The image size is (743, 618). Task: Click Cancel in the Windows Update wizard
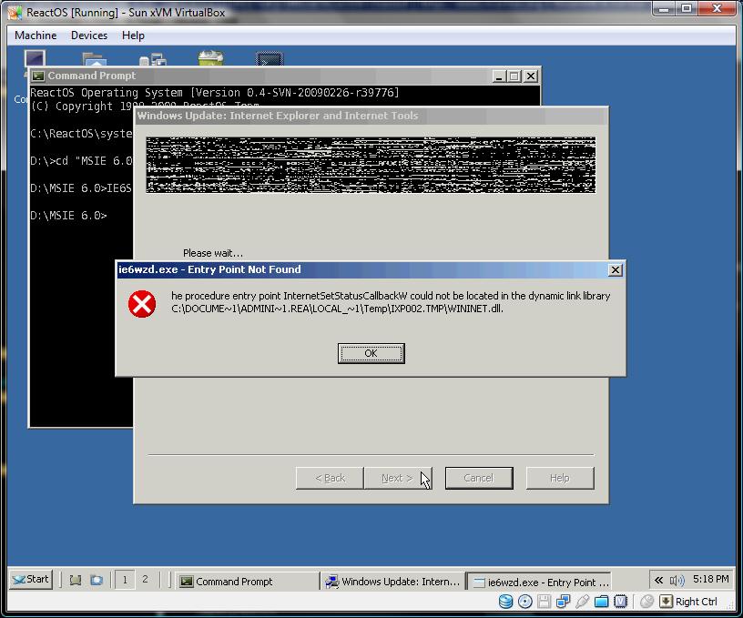pyautogui.click(x=479, y=478)
